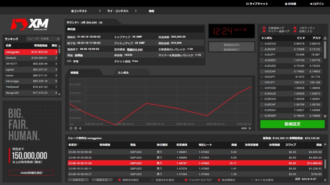Viewport: 330px width, 185px height.
Task: Favorite the AUDCAD symbol star
Action: point(262,44)
